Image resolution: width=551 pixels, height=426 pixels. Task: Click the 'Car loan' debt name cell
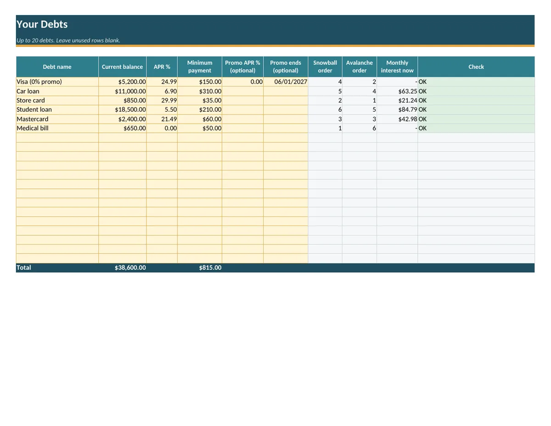[x=57, y=91]
